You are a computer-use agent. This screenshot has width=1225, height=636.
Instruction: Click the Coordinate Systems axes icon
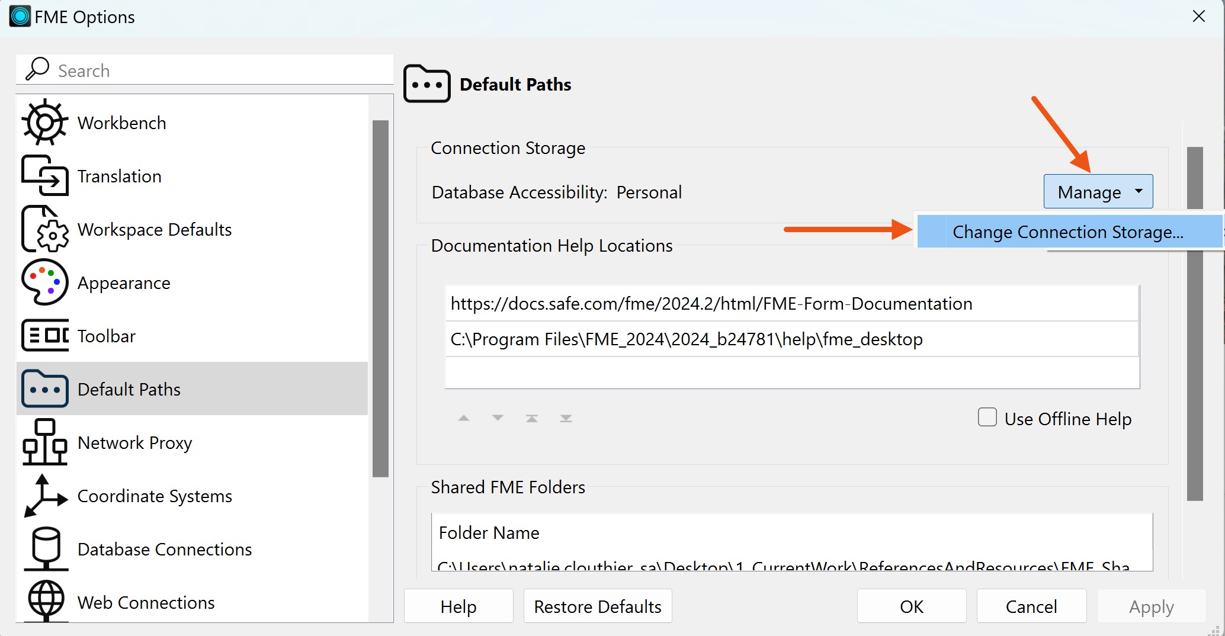[x=44, y=496]
